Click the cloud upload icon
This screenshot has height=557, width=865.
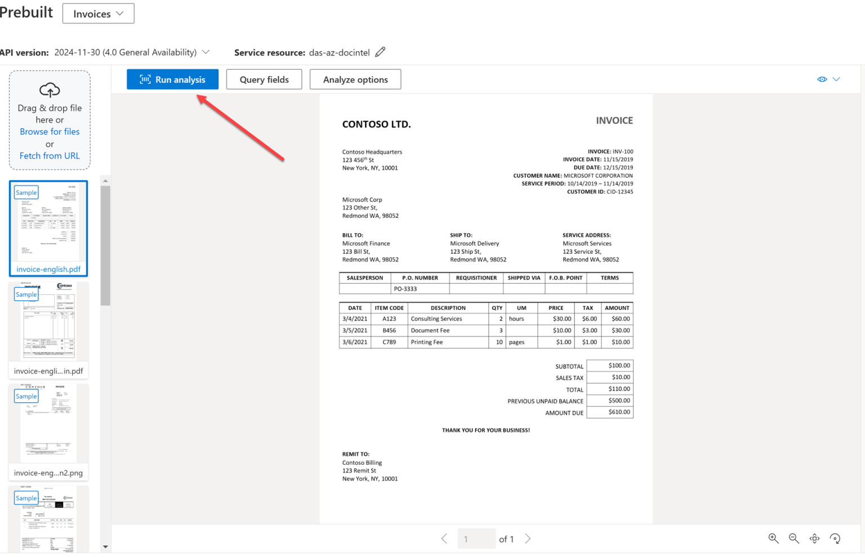pos(50,90)
